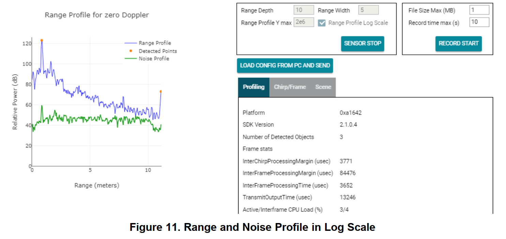Image resolution: width=506 pixels, height=239 pixels.
Task: Open the Profiling tab
Action: pyautogui.click(x=254, y=87)
